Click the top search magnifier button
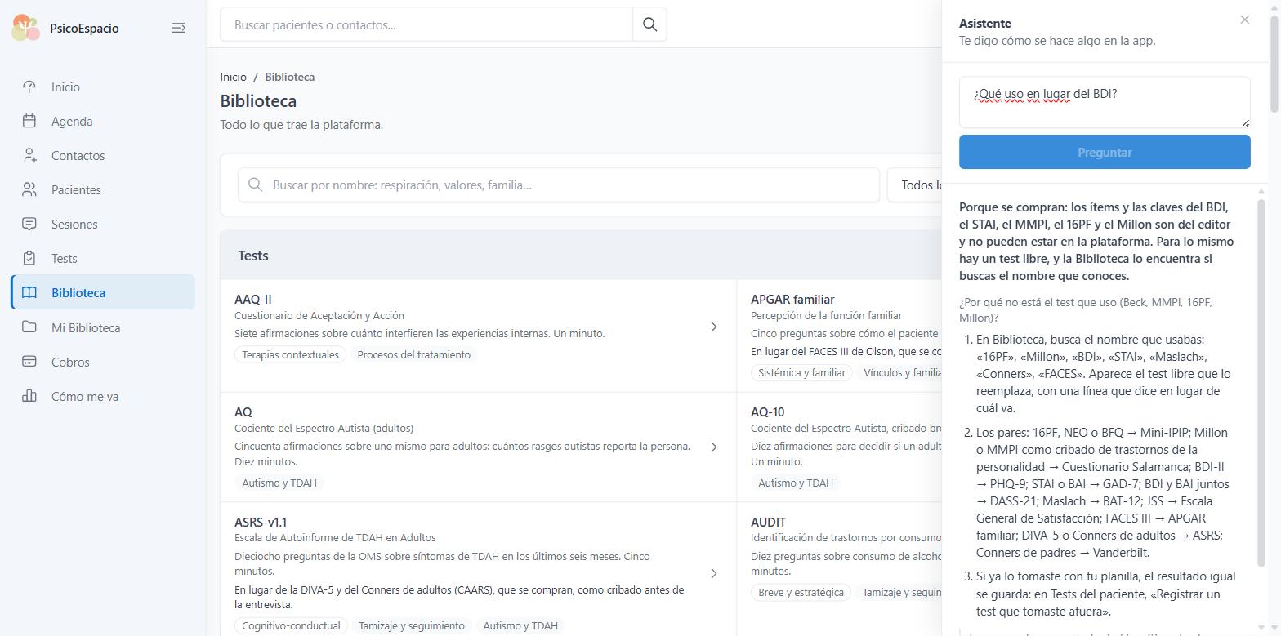Image resolution: width=1281 pixels, height=636 pixels. (649, 24)
